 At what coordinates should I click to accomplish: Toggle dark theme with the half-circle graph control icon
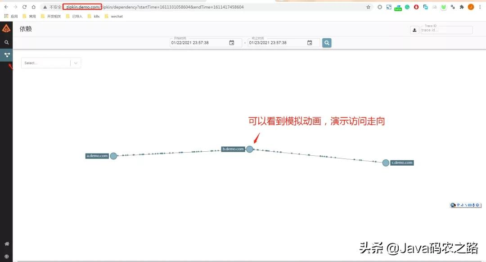tap(453, 205)
